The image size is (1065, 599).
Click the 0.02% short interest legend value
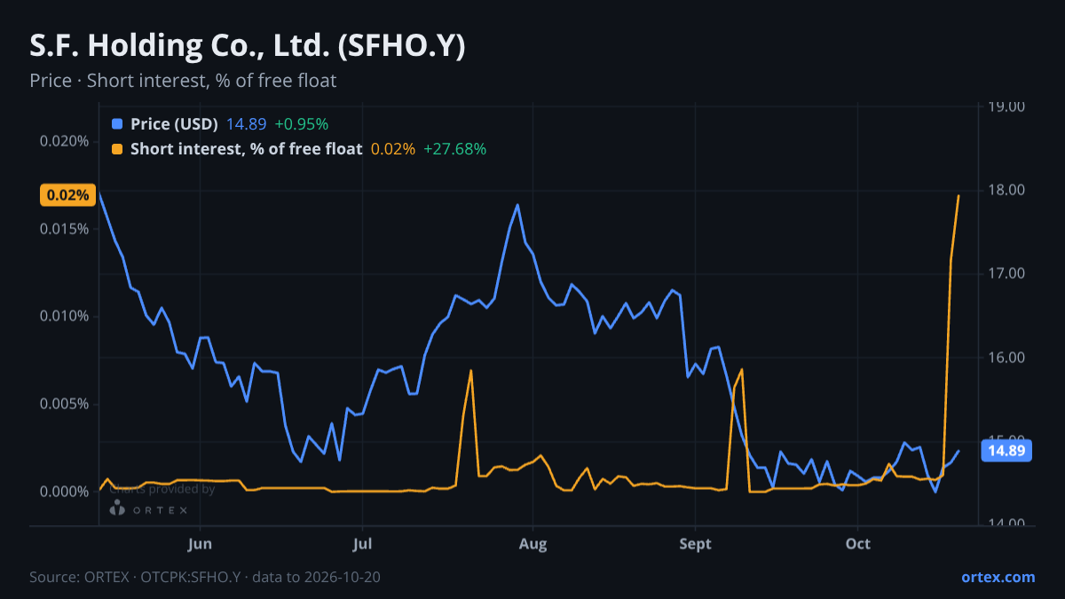[393, 149]
